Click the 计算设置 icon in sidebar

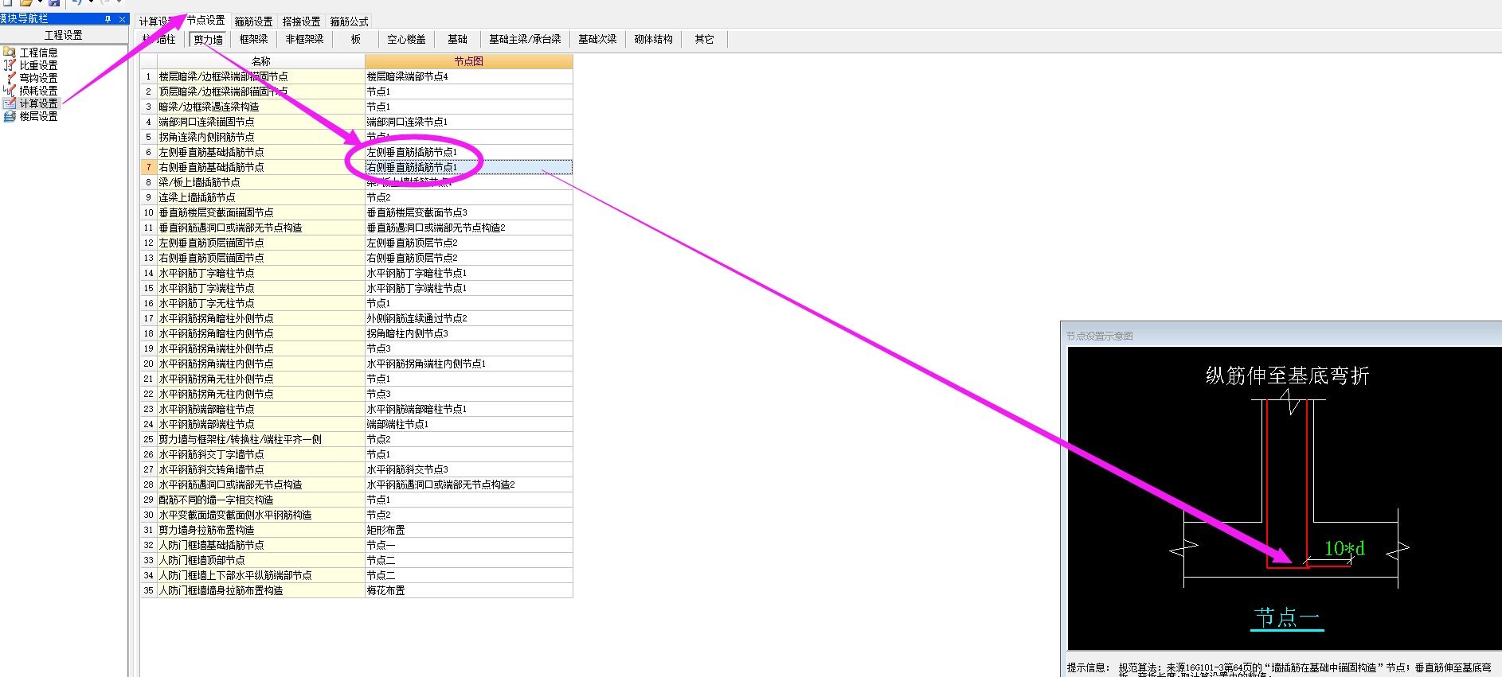[x=10, y=103]
